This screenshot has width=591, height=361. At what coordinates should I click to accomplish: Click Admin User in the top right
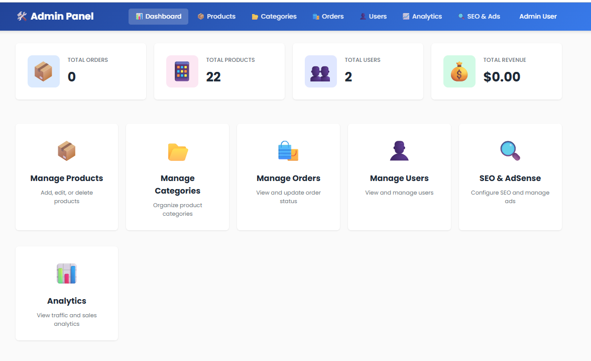tap(538, 17)
